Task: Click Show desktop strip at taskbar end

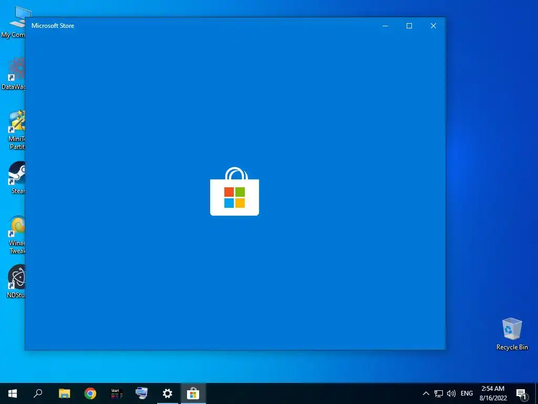Action: [x=536, y=393]
